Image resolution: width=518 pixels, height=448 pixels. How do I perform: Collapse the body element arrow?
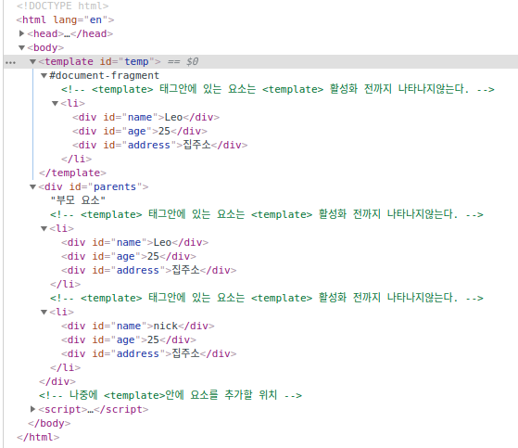click(22, 48)
